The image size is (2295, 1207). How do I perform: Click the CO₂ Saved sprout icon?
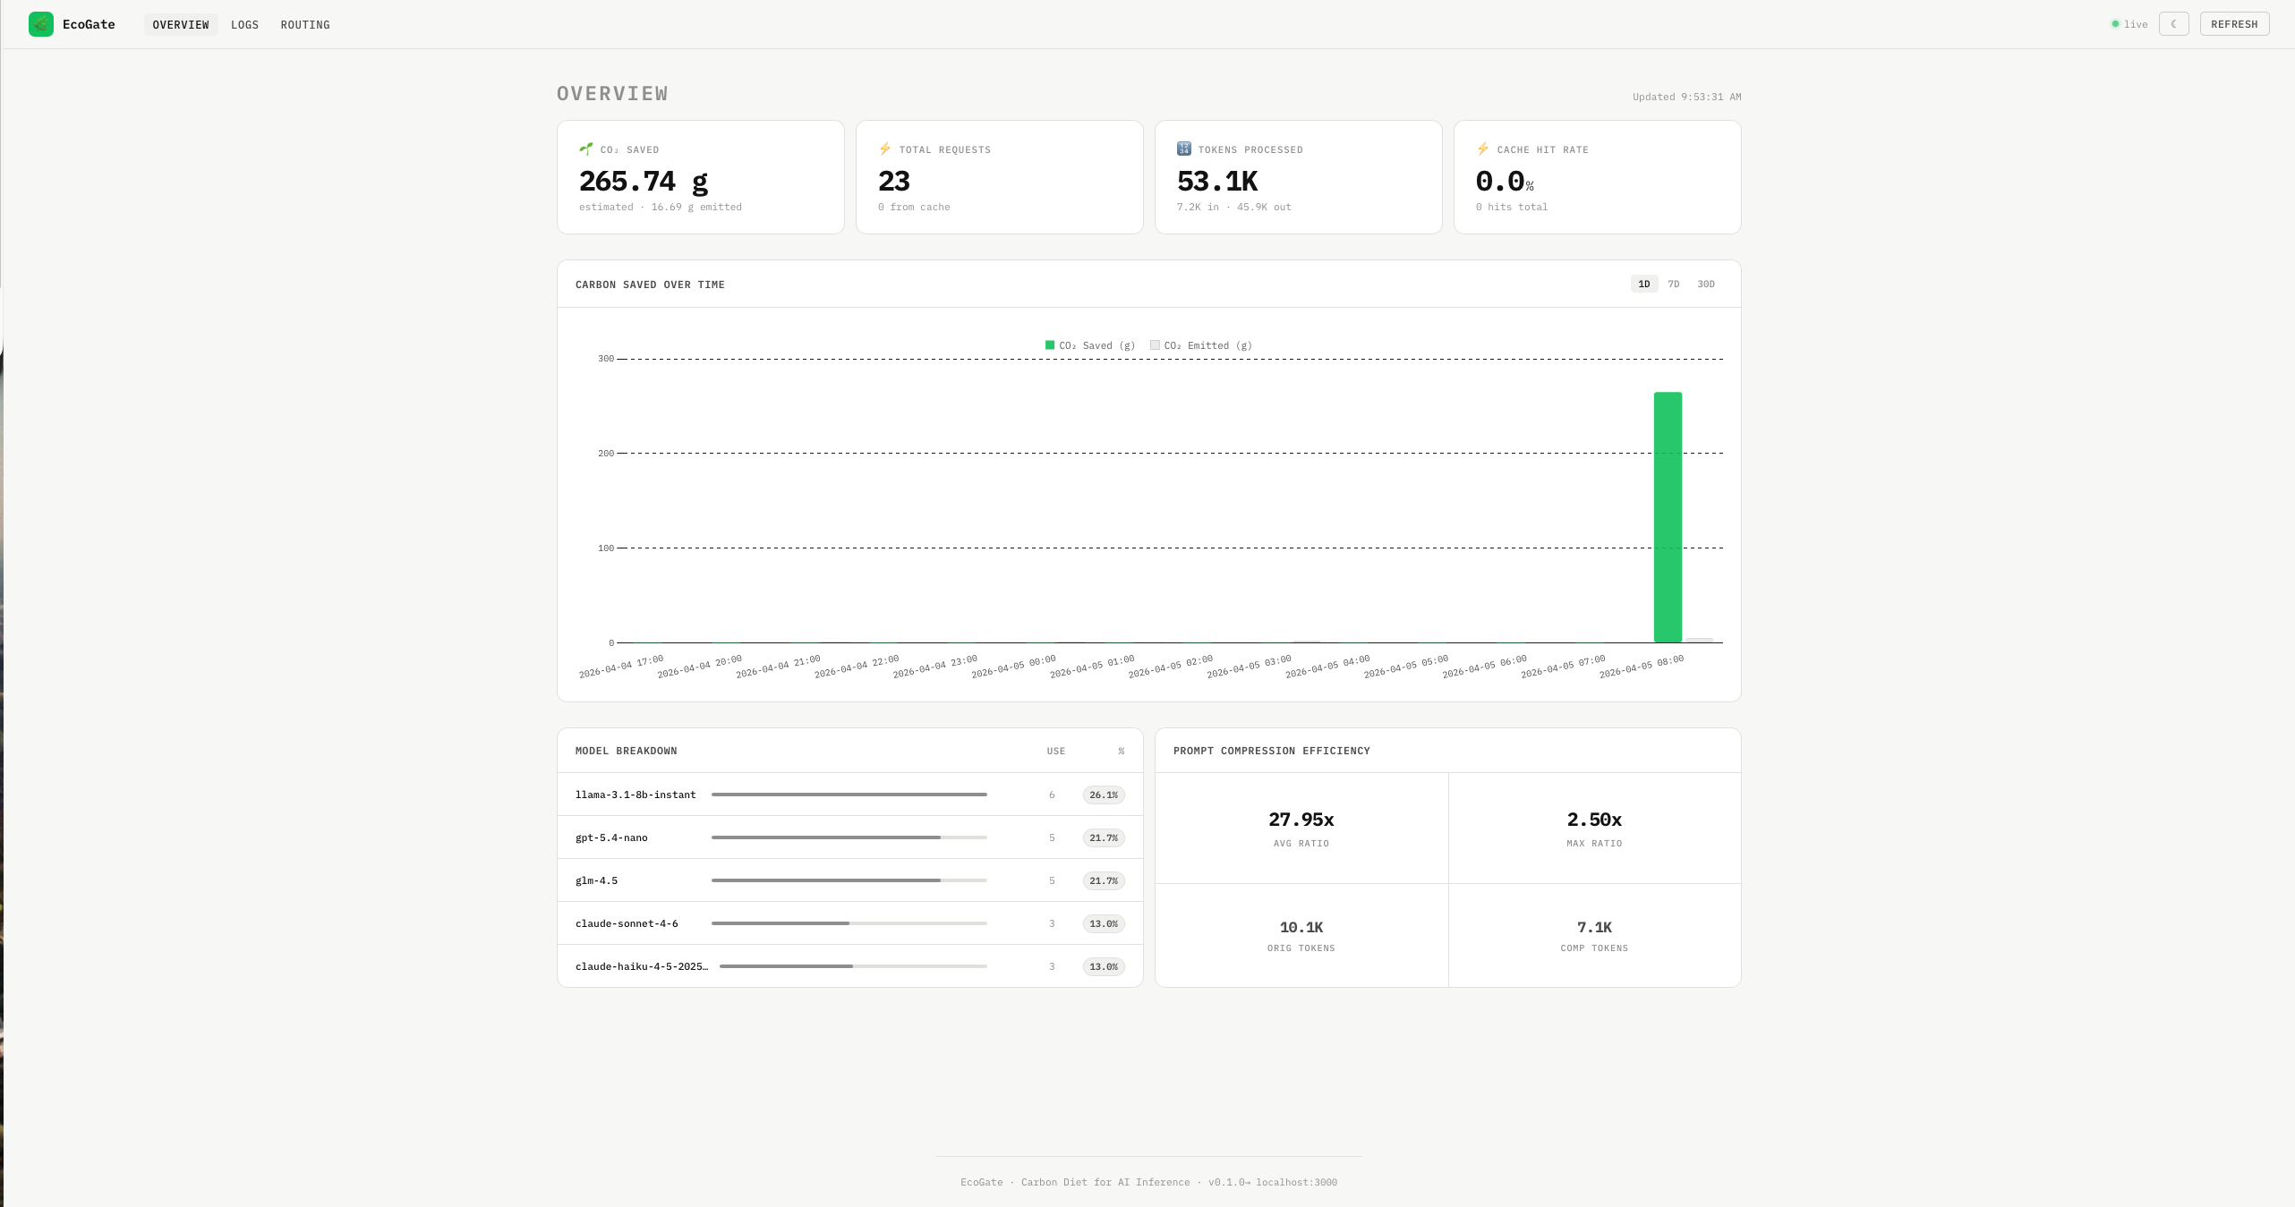(585, 149)
